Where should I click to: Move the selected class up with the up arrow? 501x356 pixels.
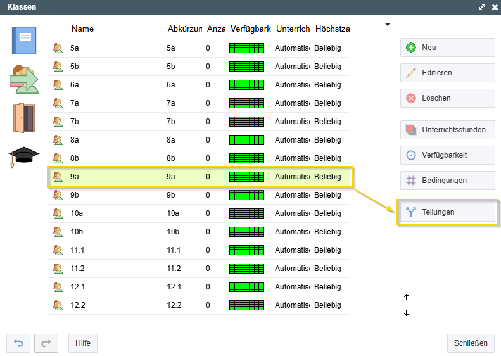point(407,297)
